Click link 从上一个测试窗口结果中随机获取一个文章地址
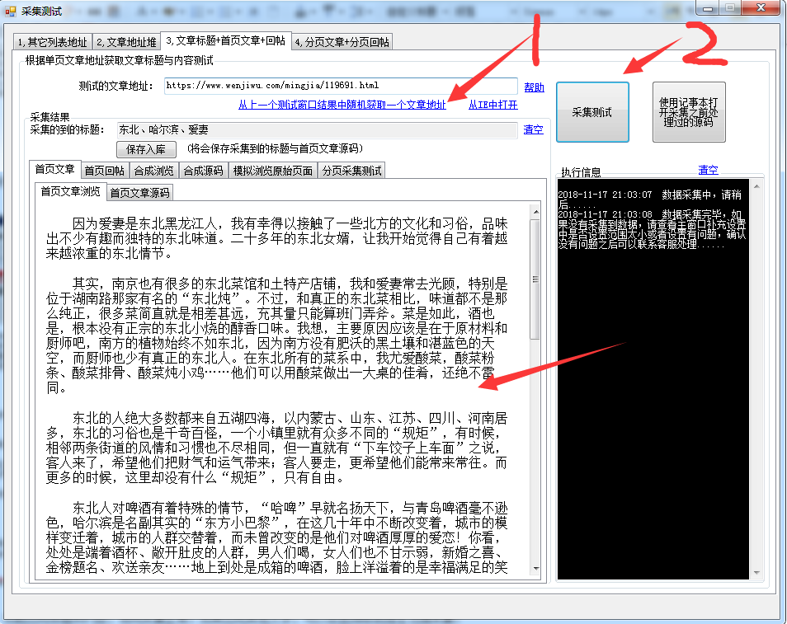Image resolution: width=787 pixels, height=624 pixels. click(342, 105)
